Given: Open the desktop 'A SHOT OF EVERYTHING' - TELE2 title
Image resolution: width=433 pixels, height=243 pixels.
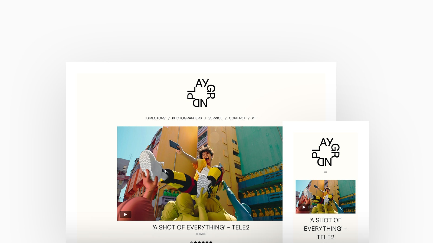Looking at the screenshot, I should click(x=201, y=227).
